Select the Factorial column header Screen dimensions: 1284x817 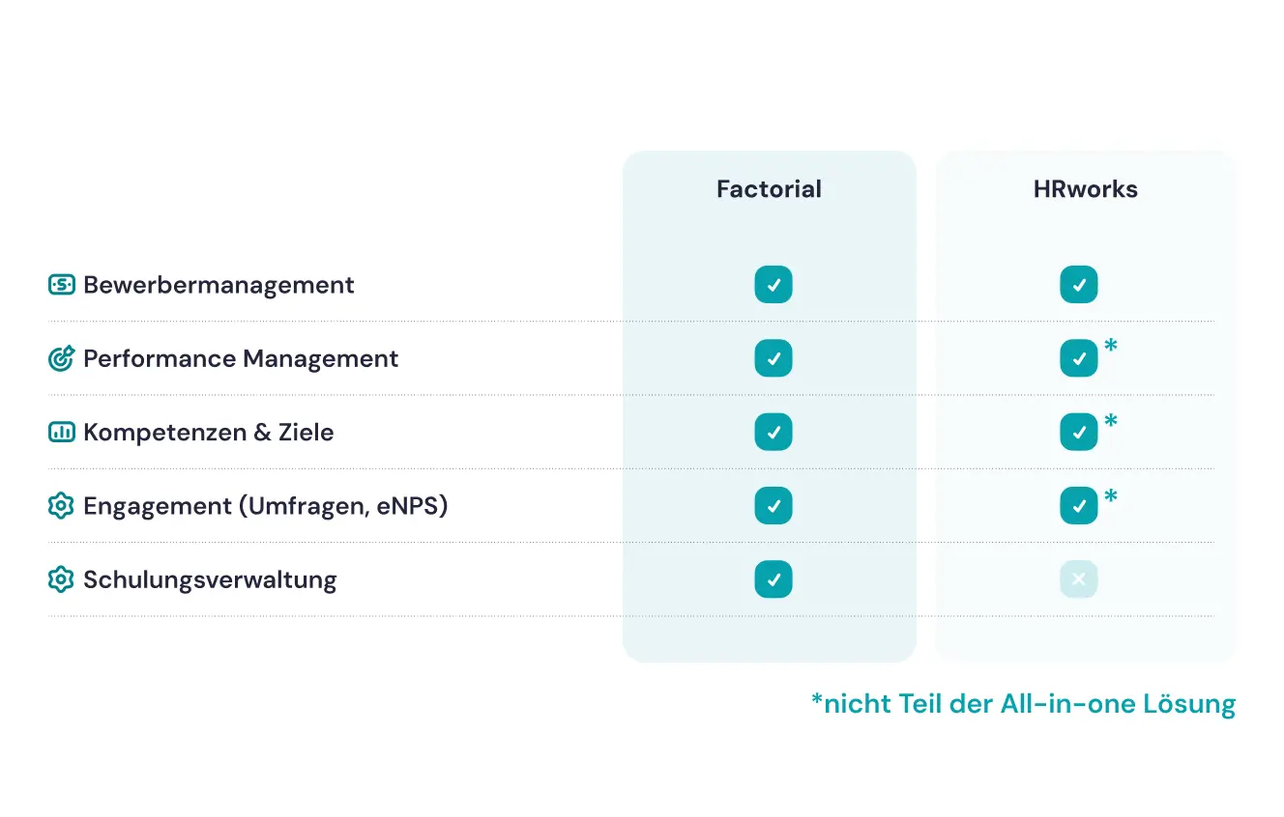point(769,189)
